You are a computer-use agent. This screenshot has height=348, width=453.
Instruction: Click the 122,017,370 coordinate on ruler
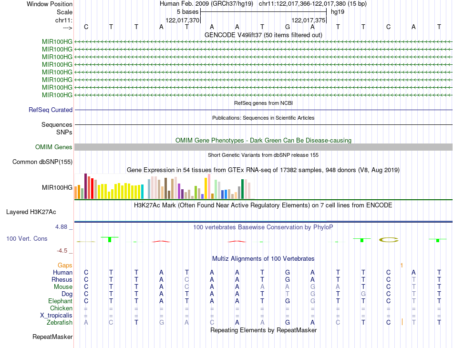pyautogui.click(x=182, y=20)
